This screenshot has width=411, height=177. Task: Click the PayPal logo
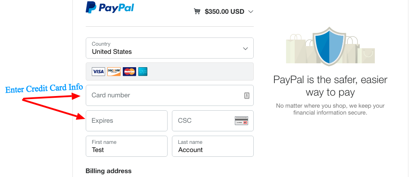(x=109, y=7)
